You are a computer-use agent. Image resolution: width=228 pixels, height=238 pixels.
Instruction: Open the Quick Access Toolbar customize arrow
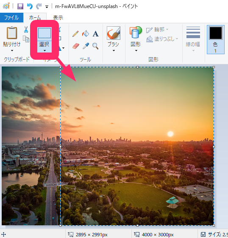[47, 7]
